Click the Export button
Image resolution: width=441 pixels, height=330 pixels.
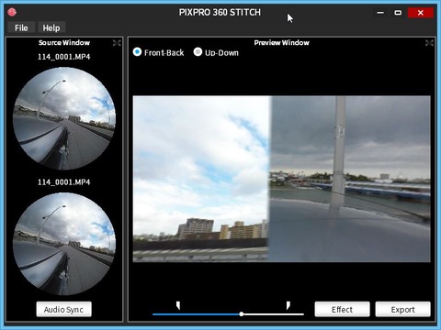[402, 309]
